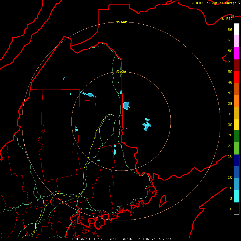Click the vertical echo streak south of radar center

115,149
